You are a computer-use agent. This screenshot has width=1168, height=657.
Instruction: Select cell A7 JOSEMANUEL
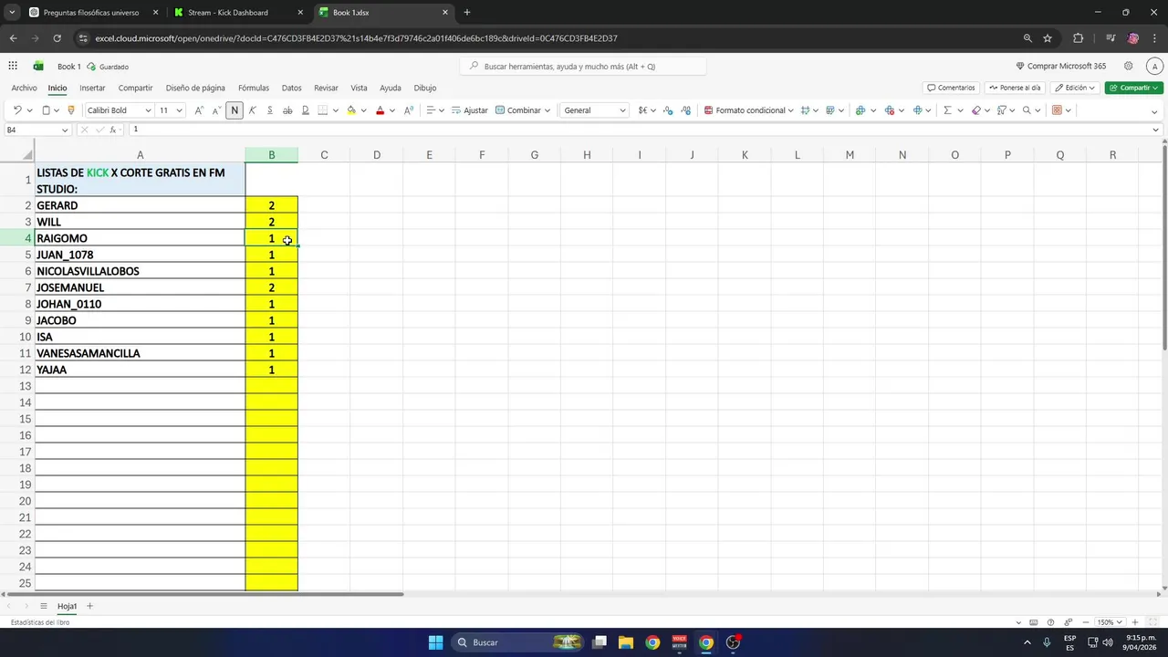[140, 287]
